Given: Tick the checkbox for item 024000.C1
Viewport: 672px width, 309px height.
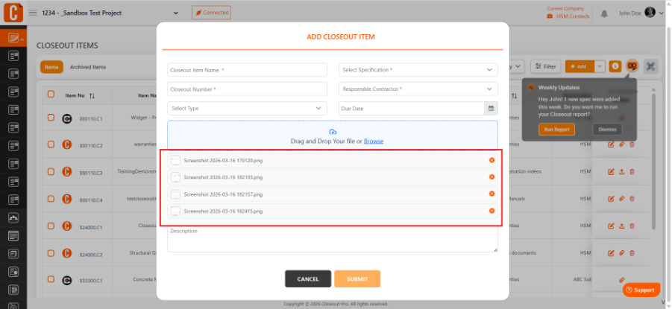Looking at the screenshot, I should 51,225.
